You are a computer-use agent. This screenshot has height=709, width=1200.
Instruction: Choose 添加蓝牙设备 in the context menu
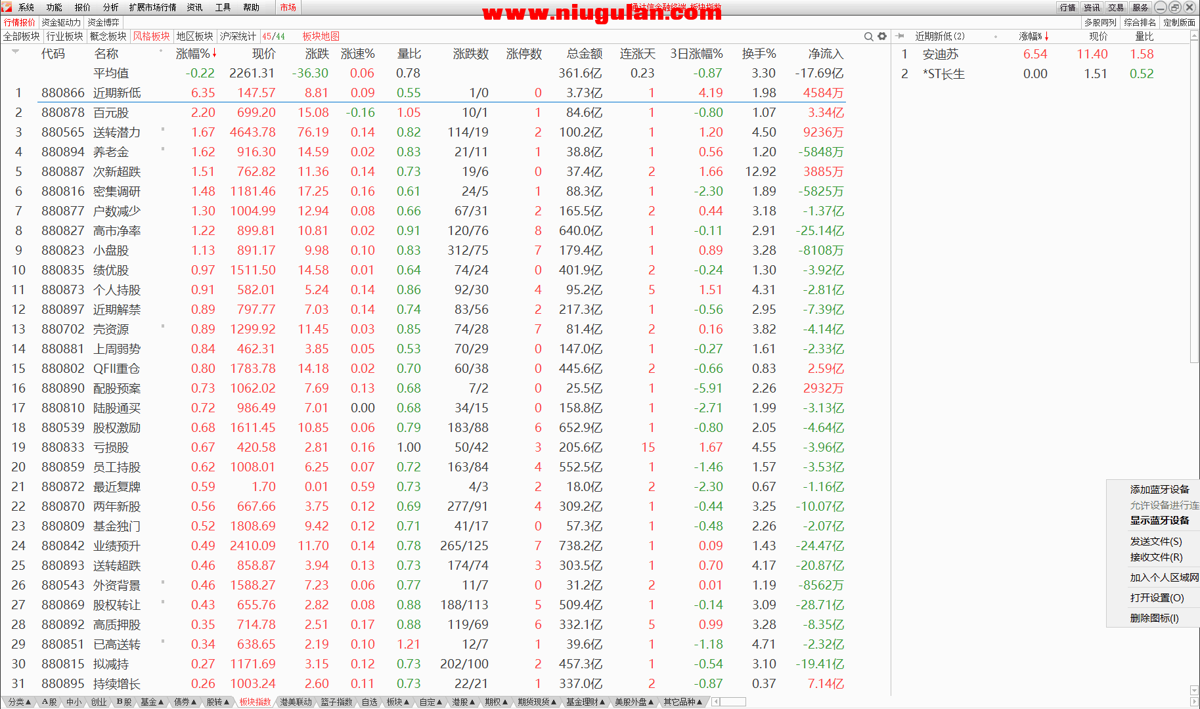tap(1159, 489)
